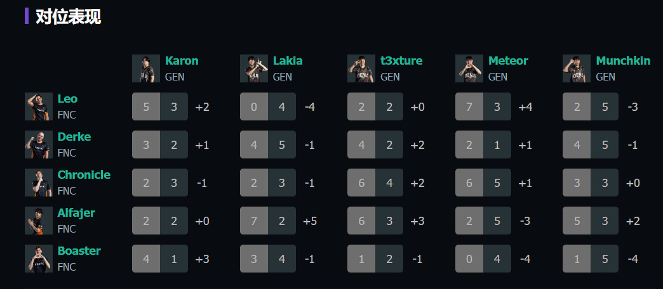Click Chronicle's player avatar

click(x=39, y=183)
